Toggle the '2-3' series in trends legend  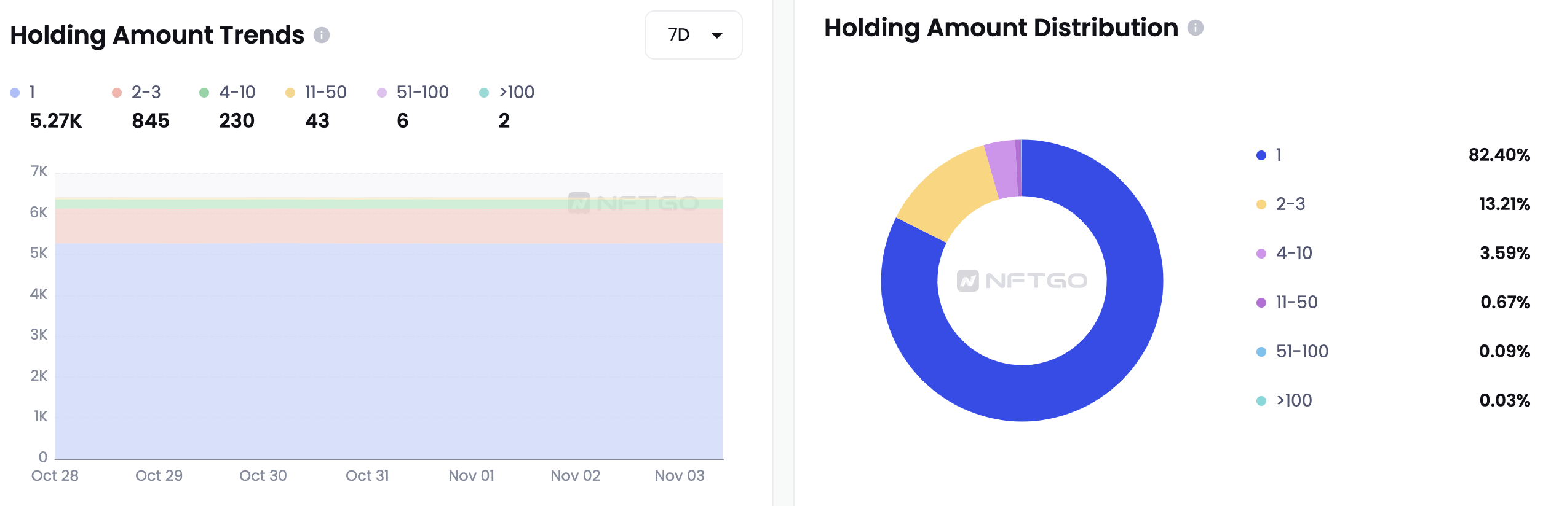[136, 92]
